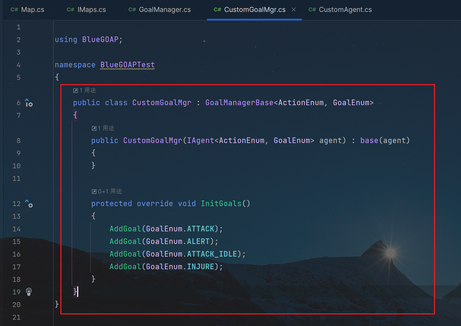
Task: Place cursor on the BlueGOAPTest namespace name
Action: coord(127,65)
